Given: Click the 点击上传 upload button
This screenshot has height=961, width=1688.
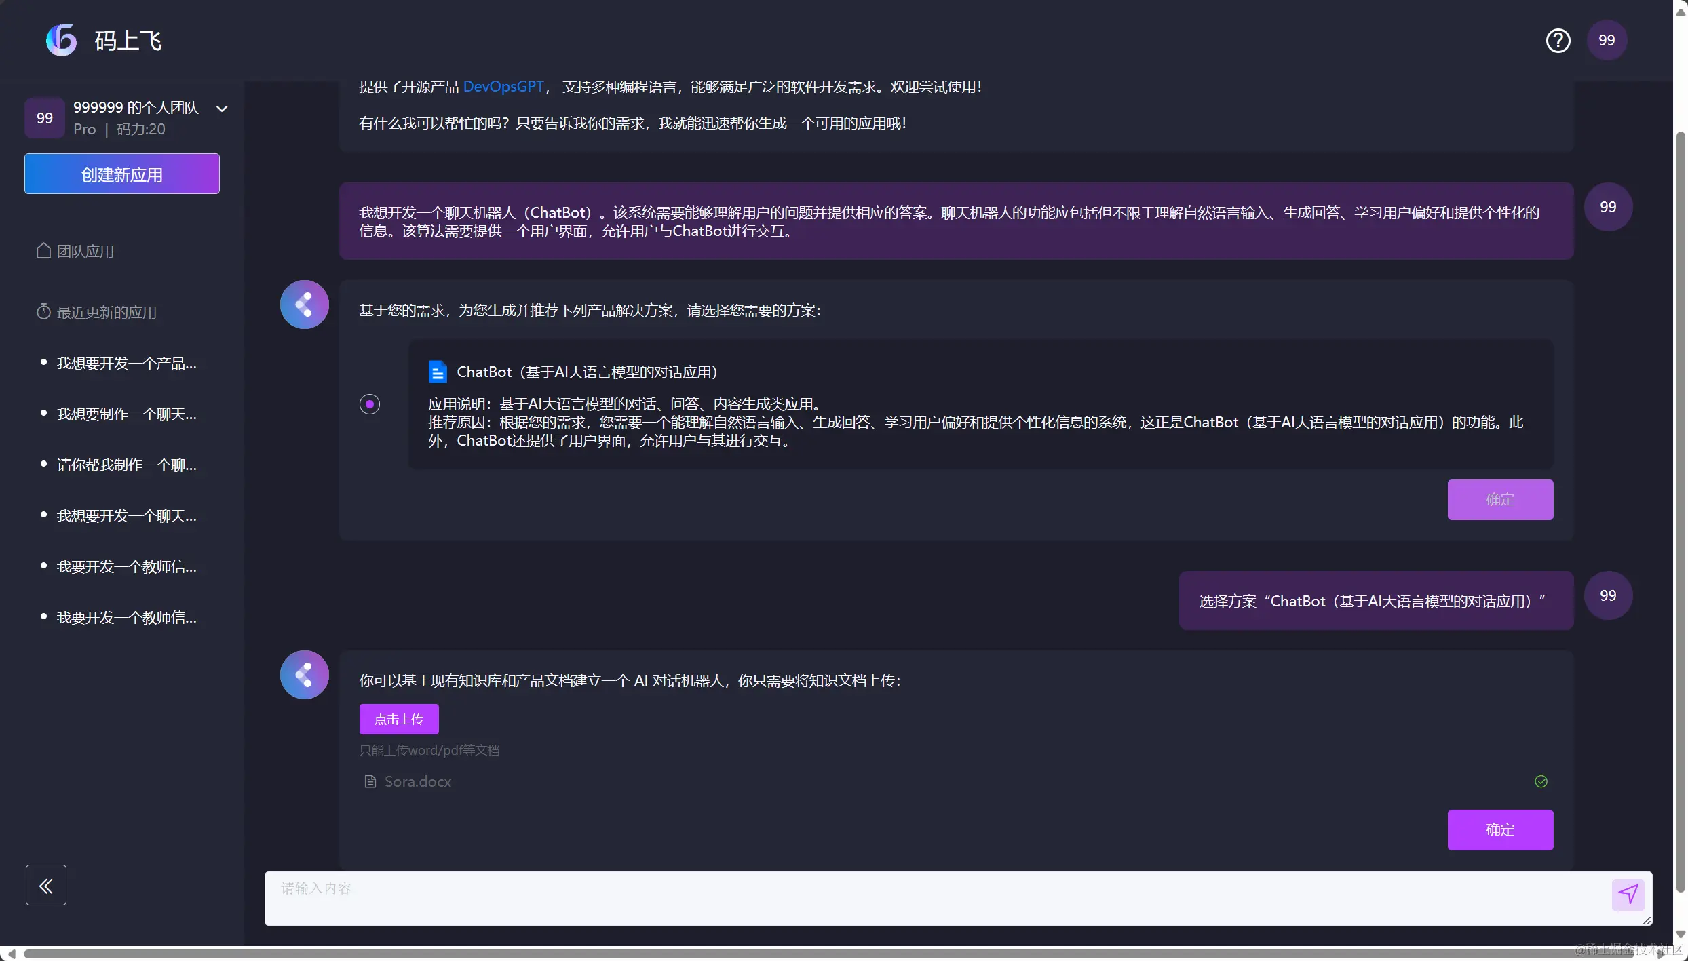Looking at the screenshot, I should [x=399, y=719].
